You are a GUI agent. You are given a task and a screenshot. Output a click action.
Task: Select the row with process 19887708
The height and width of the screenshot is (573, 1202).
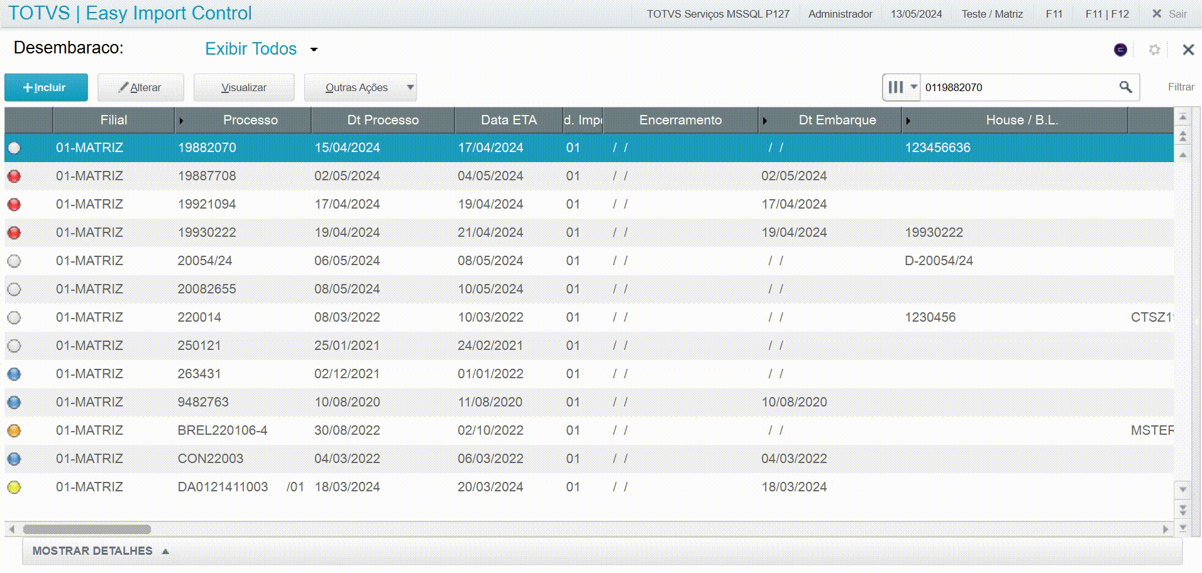tap(589, 176)
